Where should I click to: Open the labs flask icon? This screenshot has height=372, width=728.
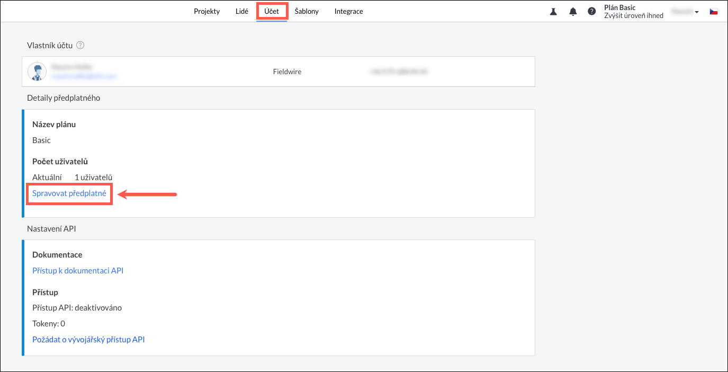[x=553, y=12]
